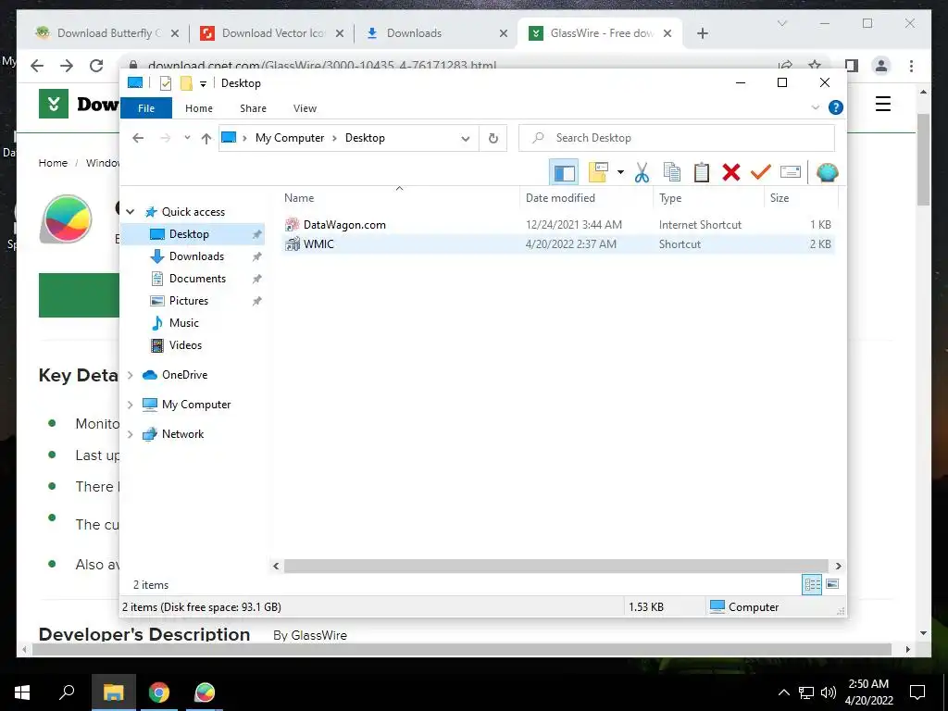Open the CNET page hamburger menu
Screen dimensions: 948x711
click(882, 104)
